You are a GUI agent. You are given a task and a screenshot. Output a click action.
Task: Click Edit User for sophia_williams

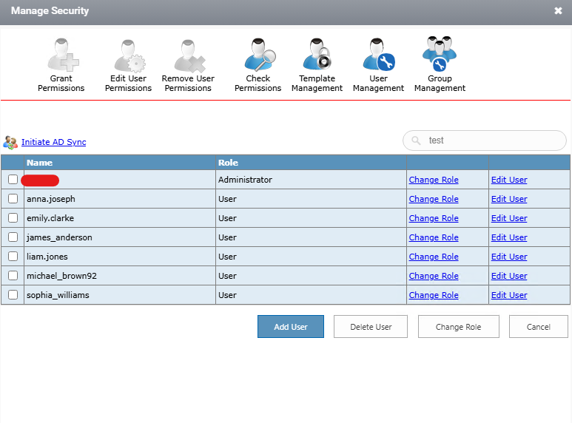[509, 295]
